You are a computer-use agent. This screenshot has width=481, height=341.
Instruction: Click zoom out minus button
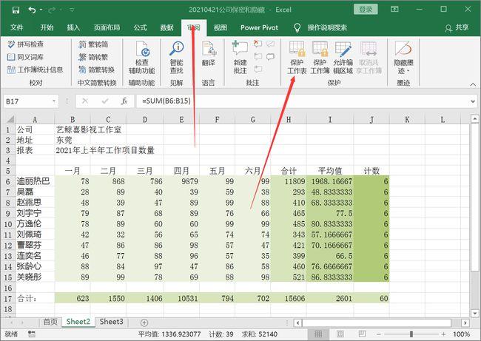pyautogui.click(x=379, y=334)
